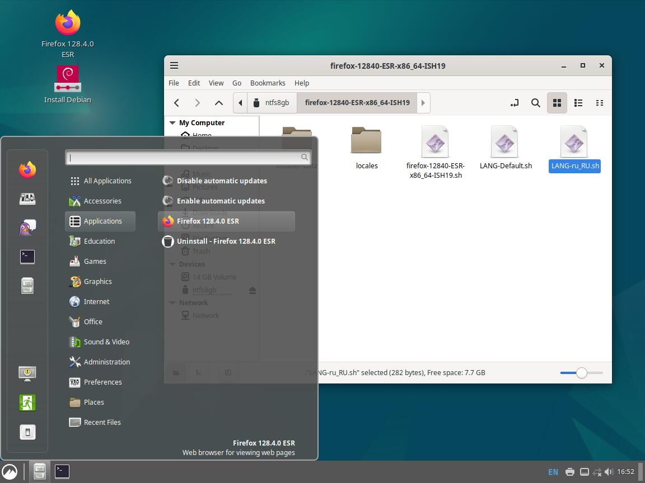
Task: Select Games category in menu
Action: point(100,261)
